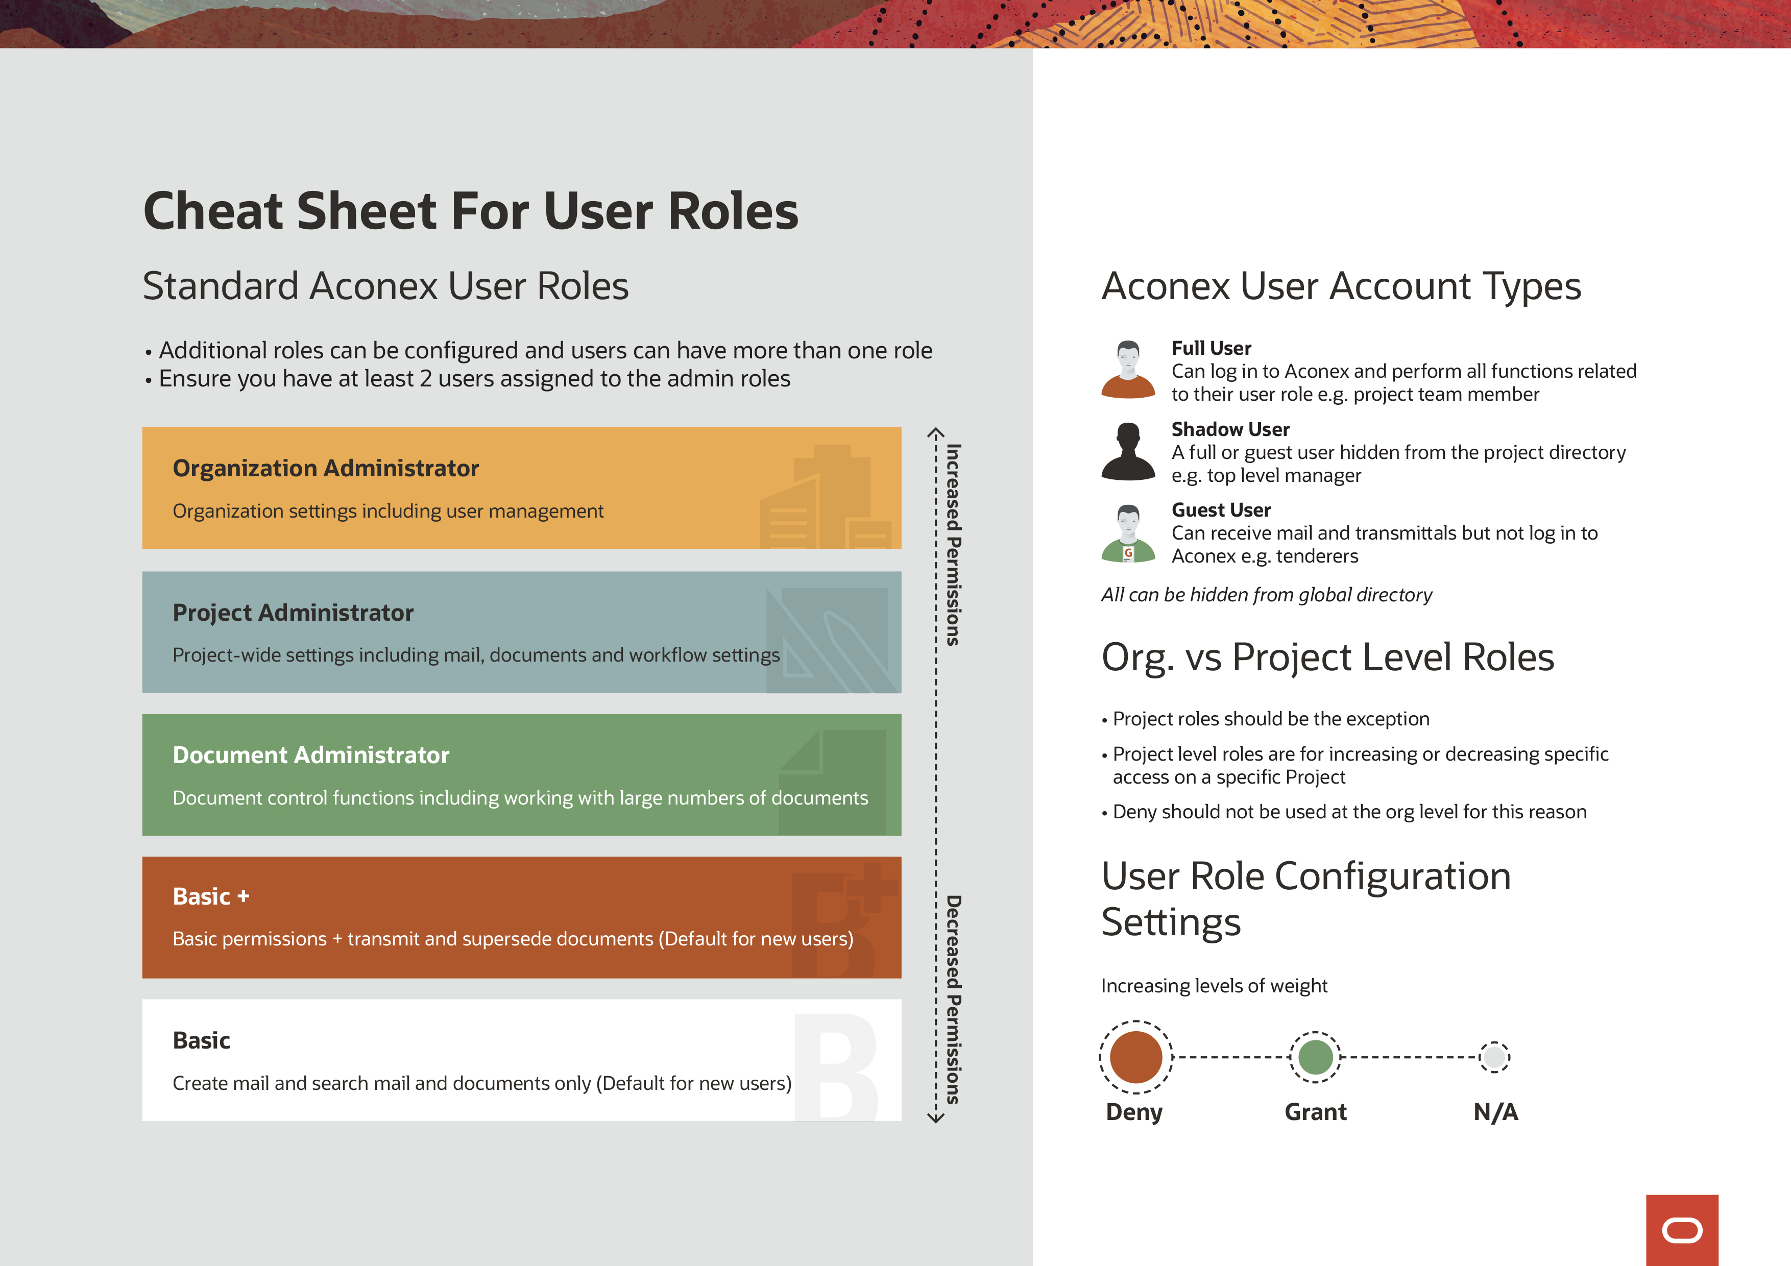Click the Shadow User silhouette icon
Screen dimensions: 1791x1266
click(1128, 451)
